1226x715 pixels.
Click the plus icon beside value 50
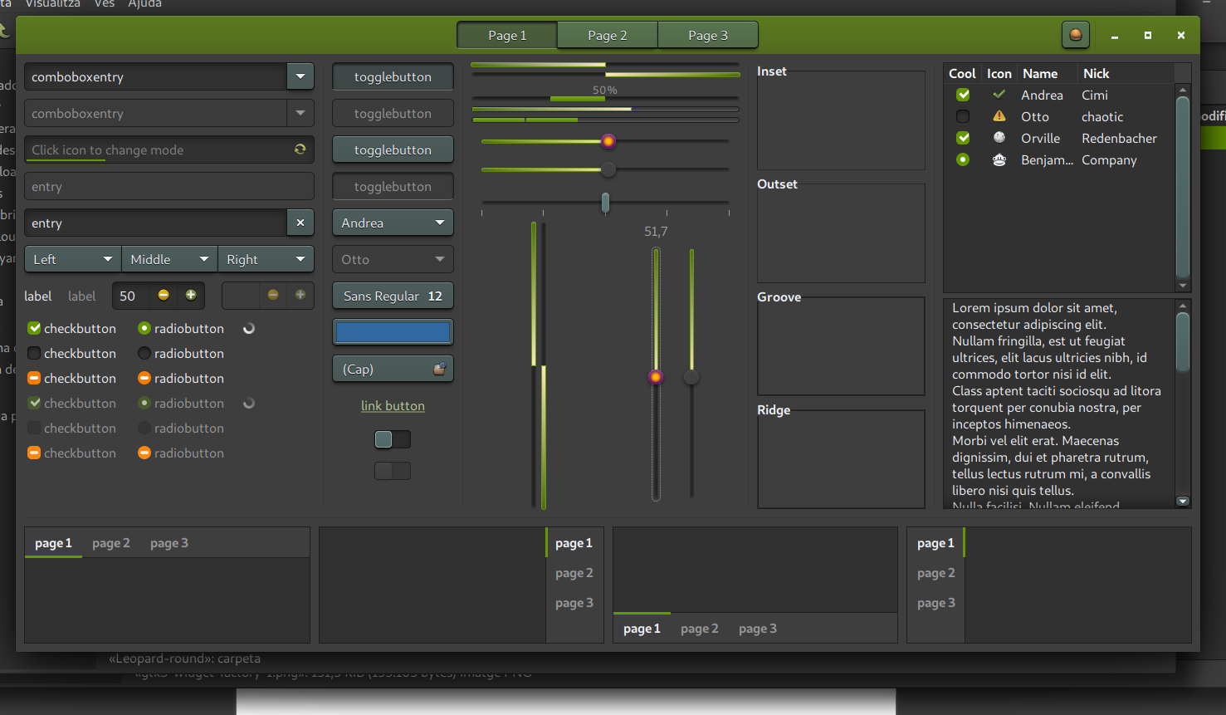[x=191, y=295]
